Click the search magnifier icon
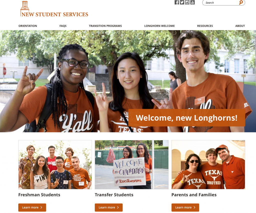Viewport: 256px width, 213px height. [x=241, y=2]
